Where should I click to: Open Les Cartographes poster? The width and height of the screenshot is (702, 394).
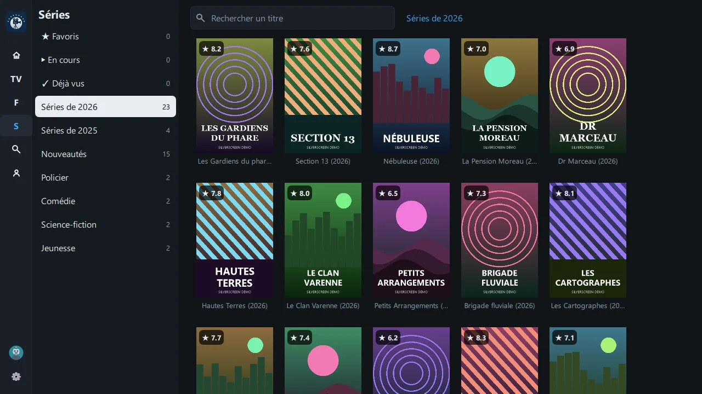point(588,240)
